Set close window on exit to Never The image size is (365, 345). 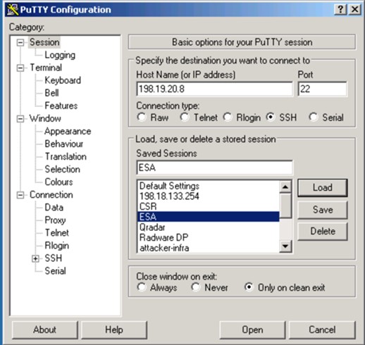[195, 287]
